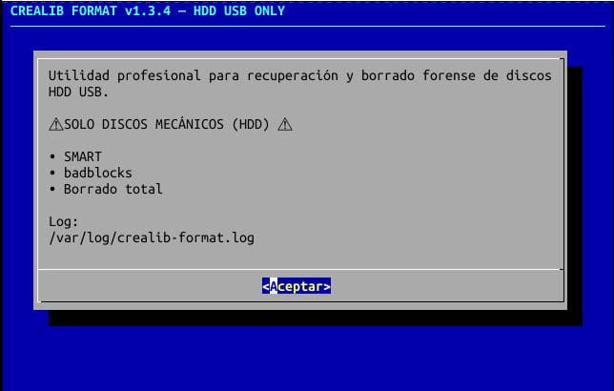
Task: Click the warning icon before SOLO DISCOS
Action: (x=55, y=125)
